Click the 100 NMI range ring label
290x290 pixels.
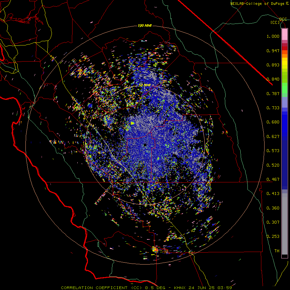tap(145, 25)
